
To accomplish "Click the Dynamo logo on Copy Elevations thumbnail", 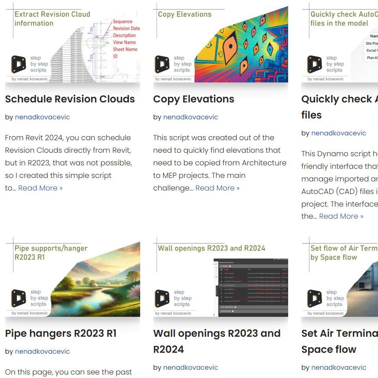I will (x=162, y=64).
